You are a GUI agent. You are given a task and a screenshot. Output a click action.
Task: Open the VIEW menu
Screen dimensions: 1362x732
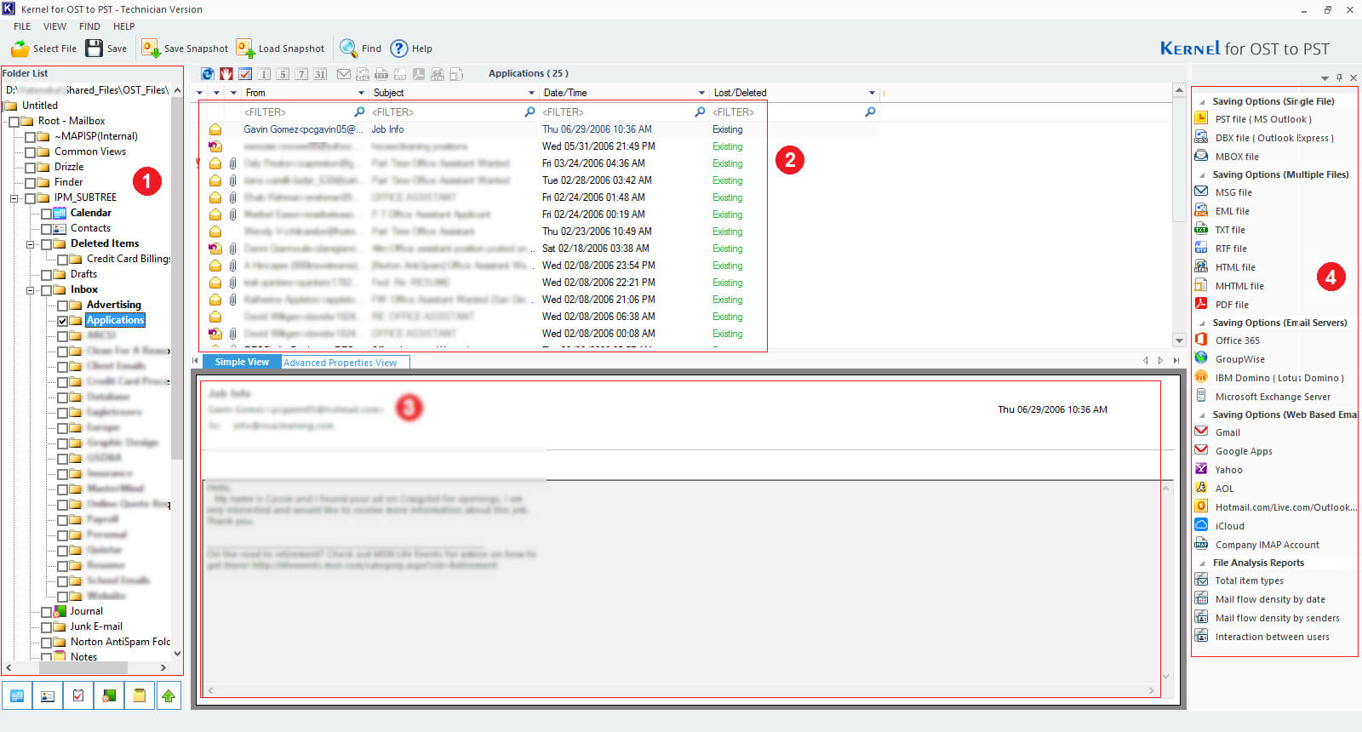click(x=54, y=26)
